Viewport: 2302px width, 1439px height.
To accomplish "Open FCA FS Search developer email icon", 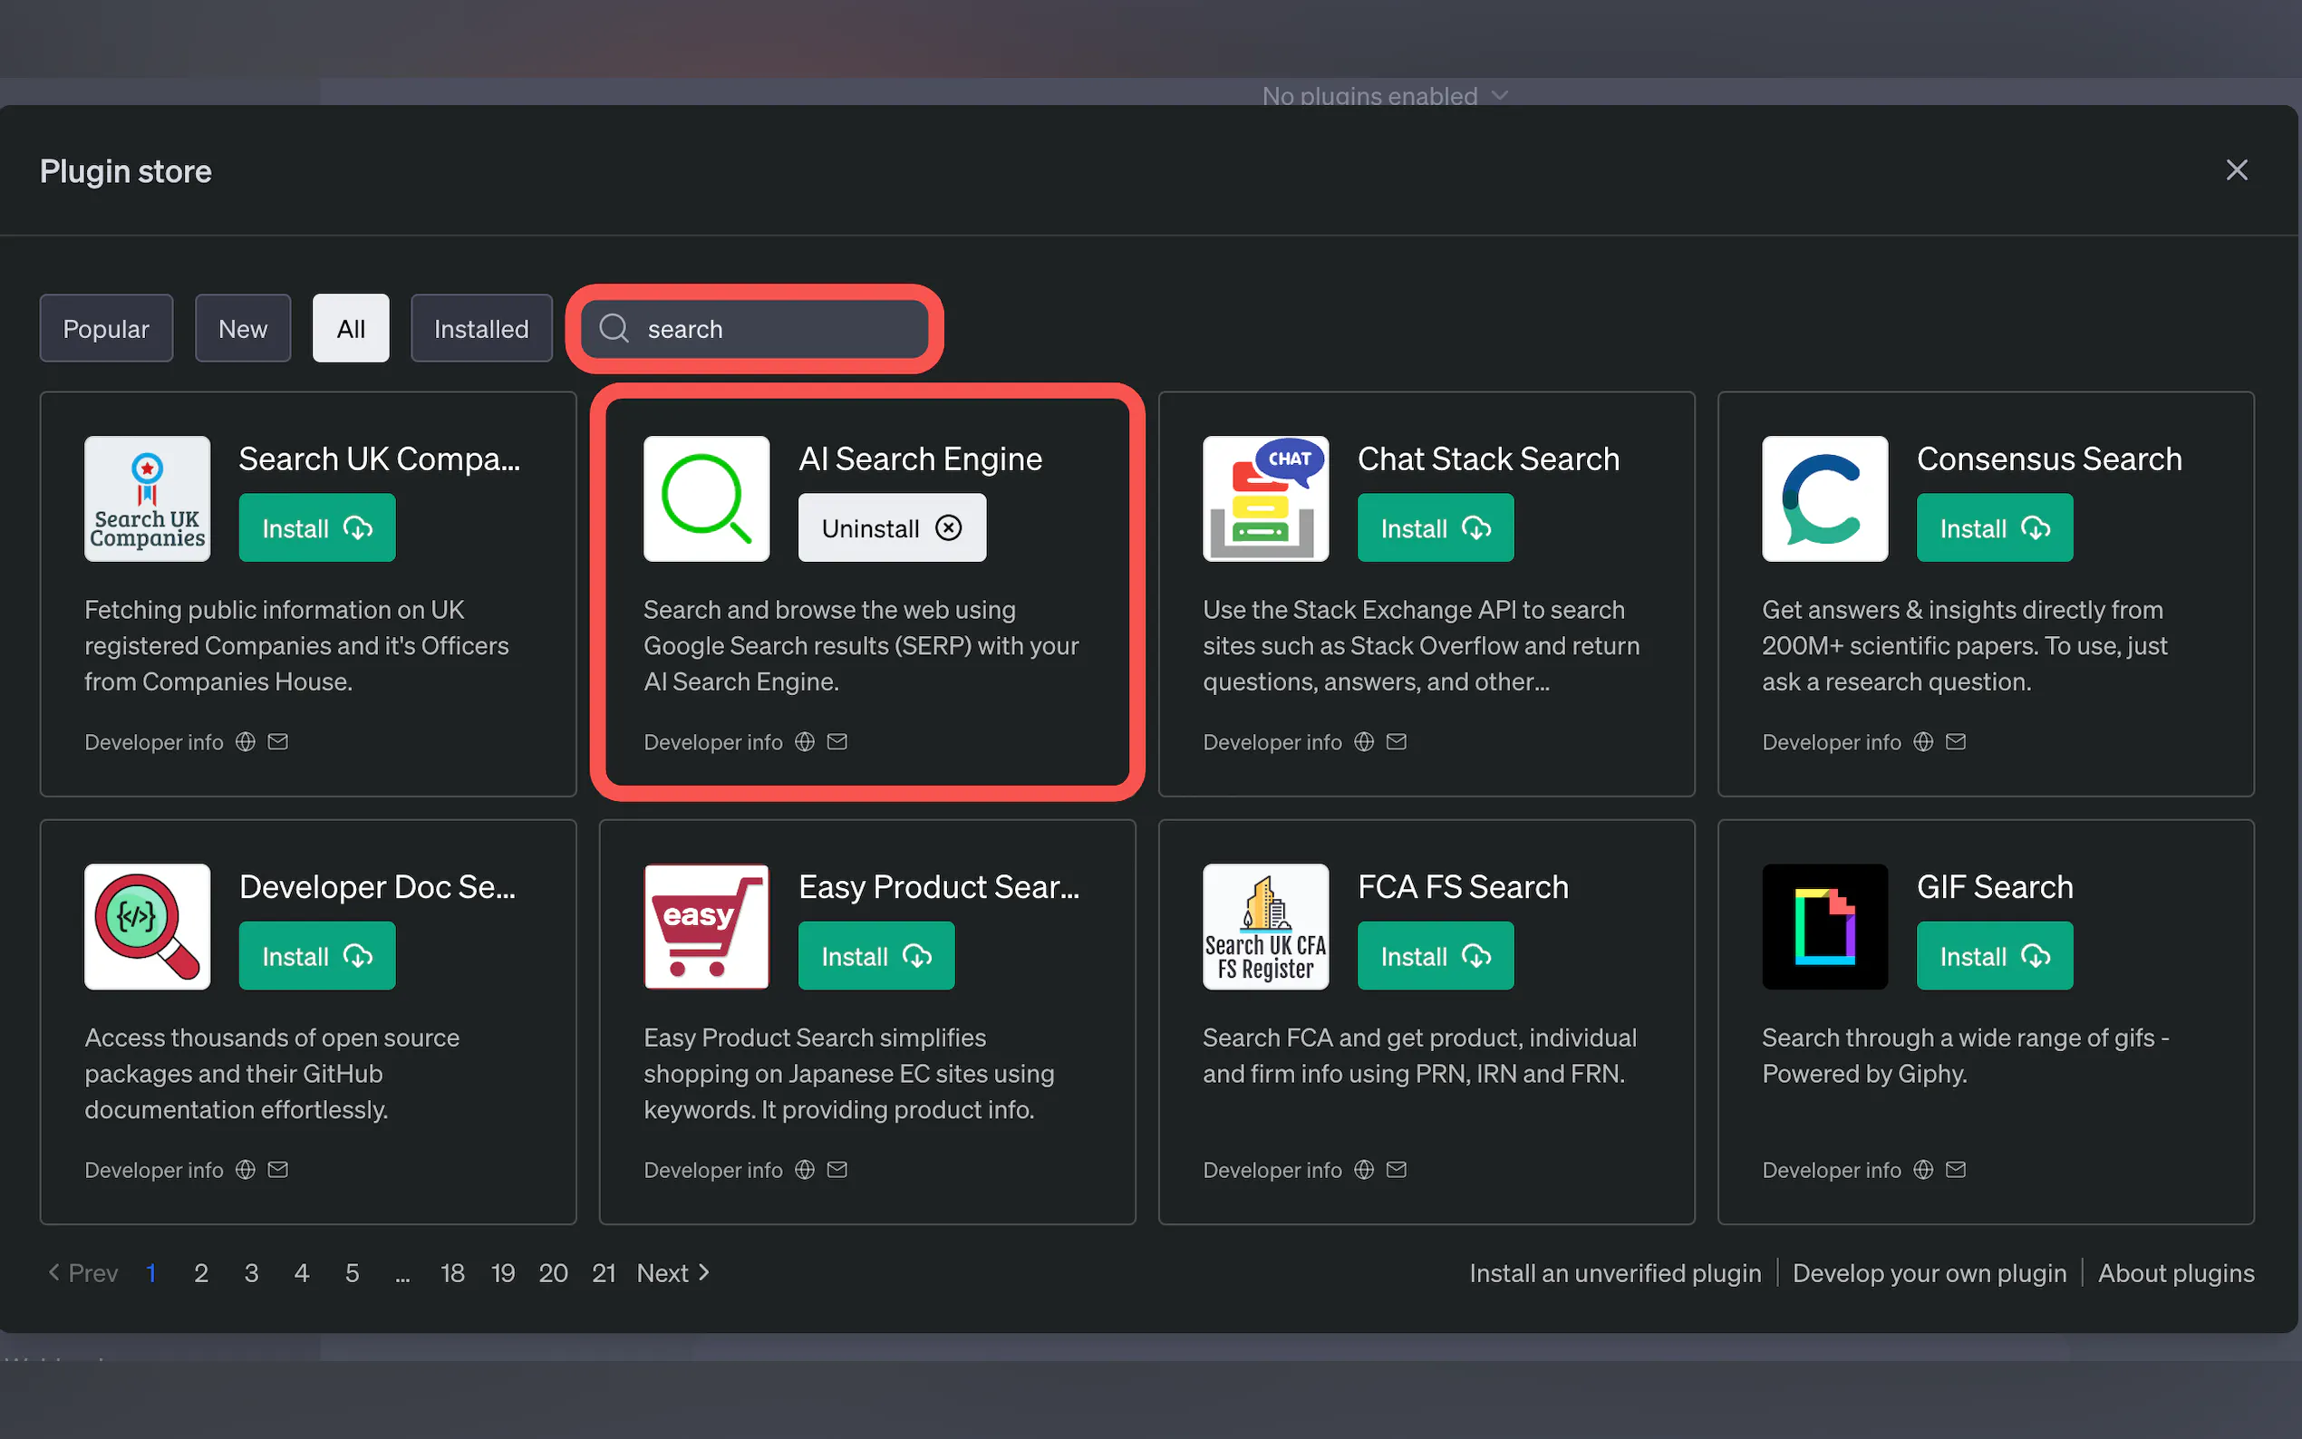I will tap(1395, 1169).
